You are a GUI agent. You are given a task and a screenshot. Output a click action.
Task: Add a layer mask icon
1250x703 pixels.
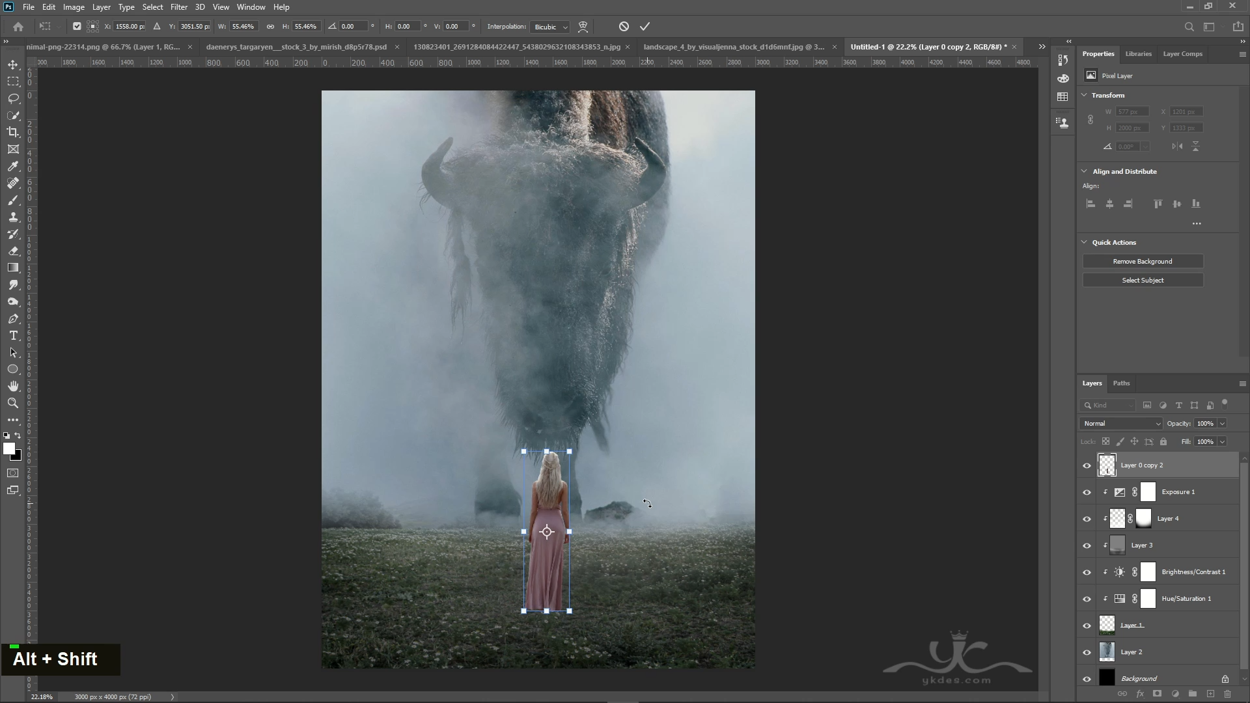[1157, 694]
